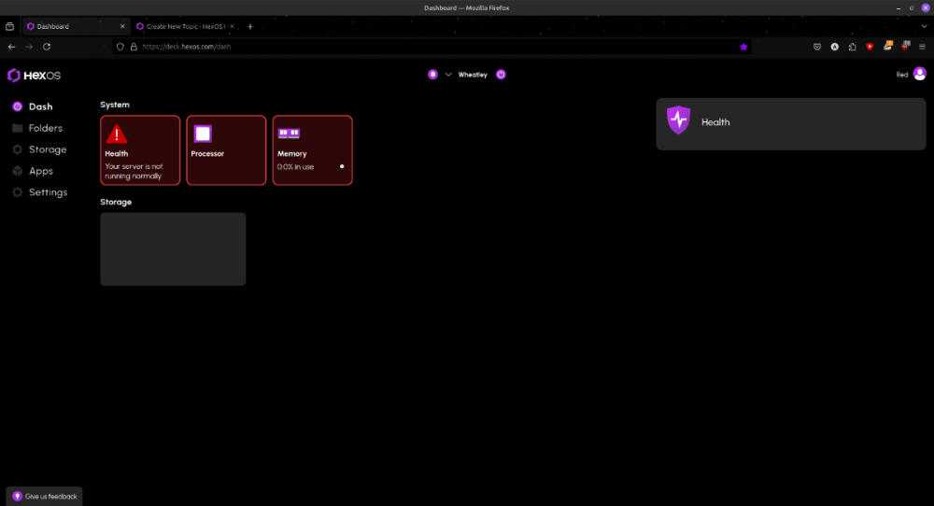Image resolution: width=934 pixels, height=506 pixels.
Task: Click the URL address bar field
Action: [420, 47]
